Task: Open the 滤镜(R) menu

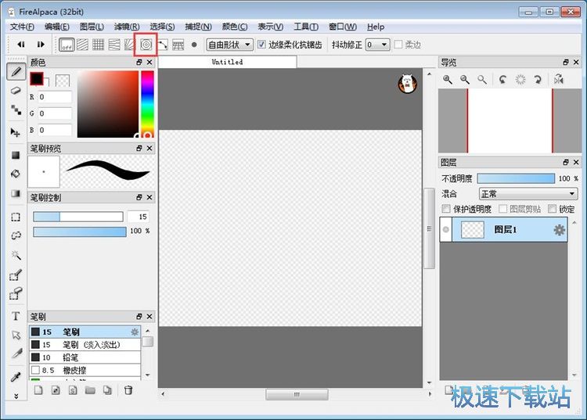Action: 126,27
